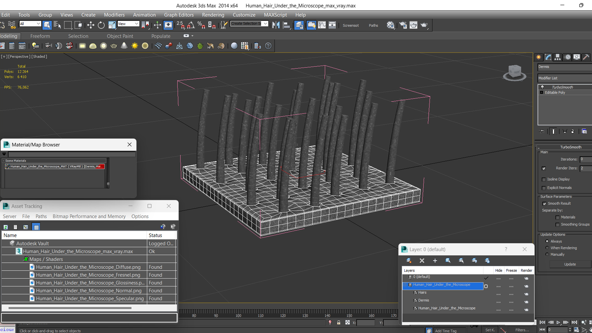Open Bitmap Performance and Memory menu
592x333 pixels.
89,216
